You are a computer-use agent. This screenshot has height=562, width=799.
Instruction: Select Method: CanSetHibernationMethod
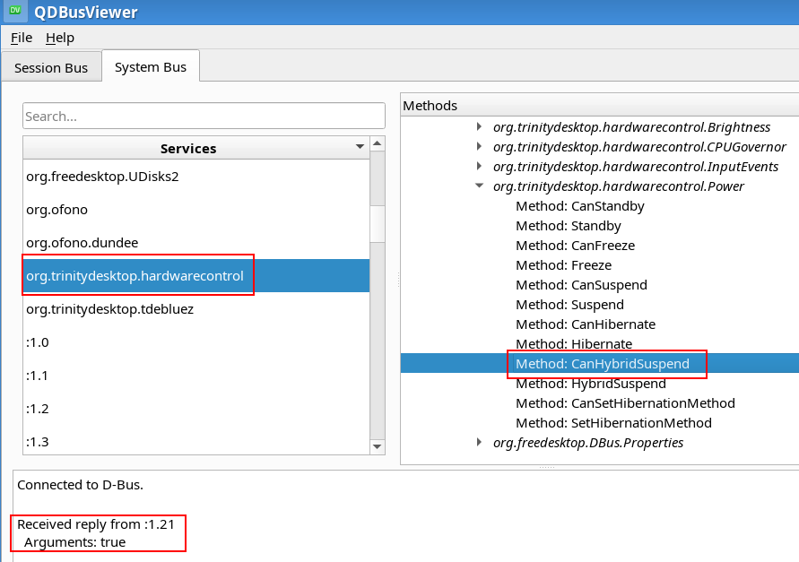pos(625,403)
